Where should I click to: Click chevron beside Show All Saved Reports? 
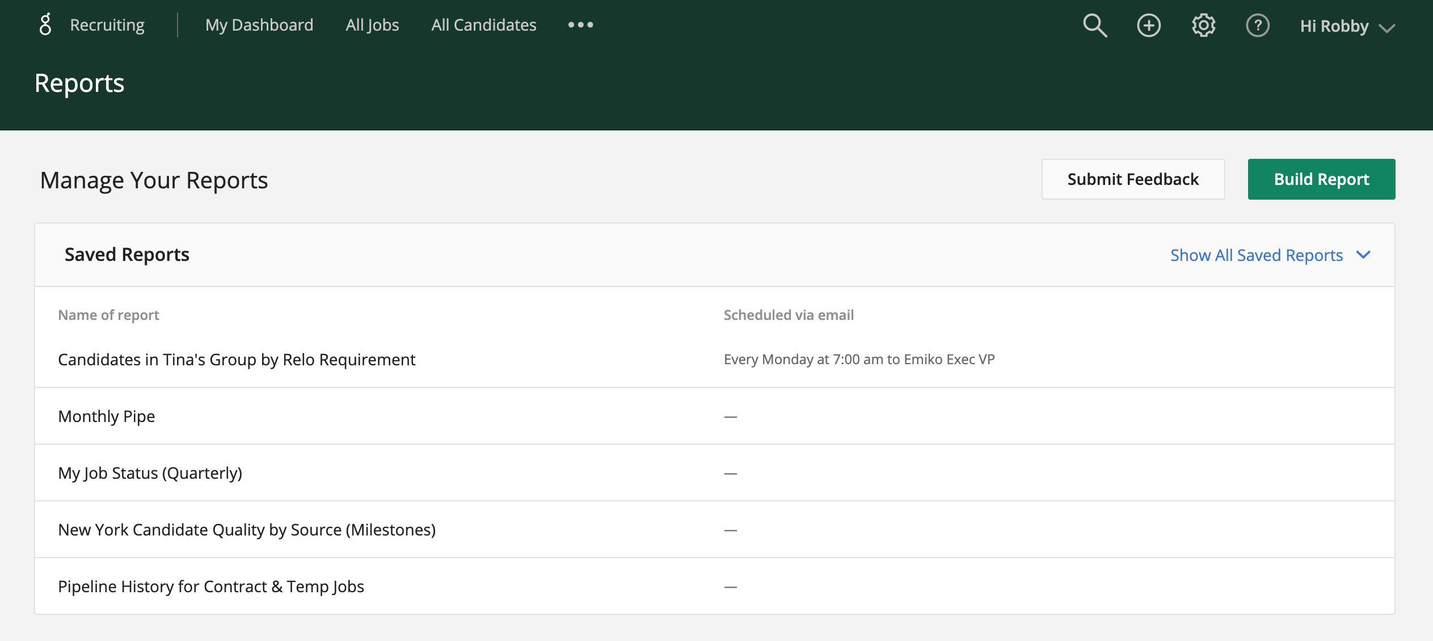coord(1363,255)
